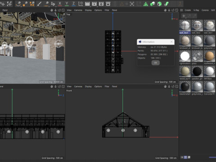Click the green wireframe triangle icon
The width and height of the screenshot is (216, 162).
pyautogui.click(x=145, y=4)
